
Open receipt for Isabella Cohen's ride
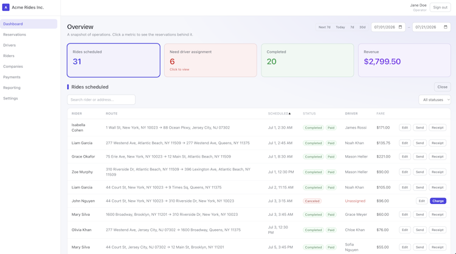(x=437, y=127)
